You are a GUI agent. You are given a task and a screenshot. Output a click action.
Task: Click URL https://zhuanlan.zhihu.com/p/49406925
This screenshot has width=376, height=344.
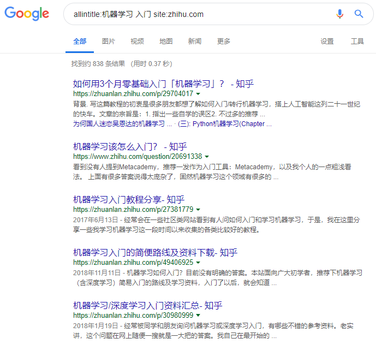(133, 263)
